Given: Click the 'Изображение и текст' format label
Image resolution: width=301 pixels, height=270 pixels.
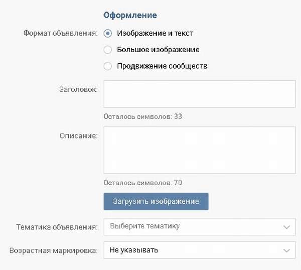Looking at the screenshot, I should (155, 34).
